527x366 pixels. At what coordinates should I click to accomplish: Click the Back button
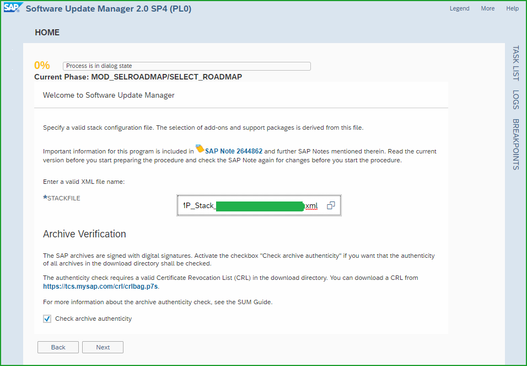pos(58,347)
